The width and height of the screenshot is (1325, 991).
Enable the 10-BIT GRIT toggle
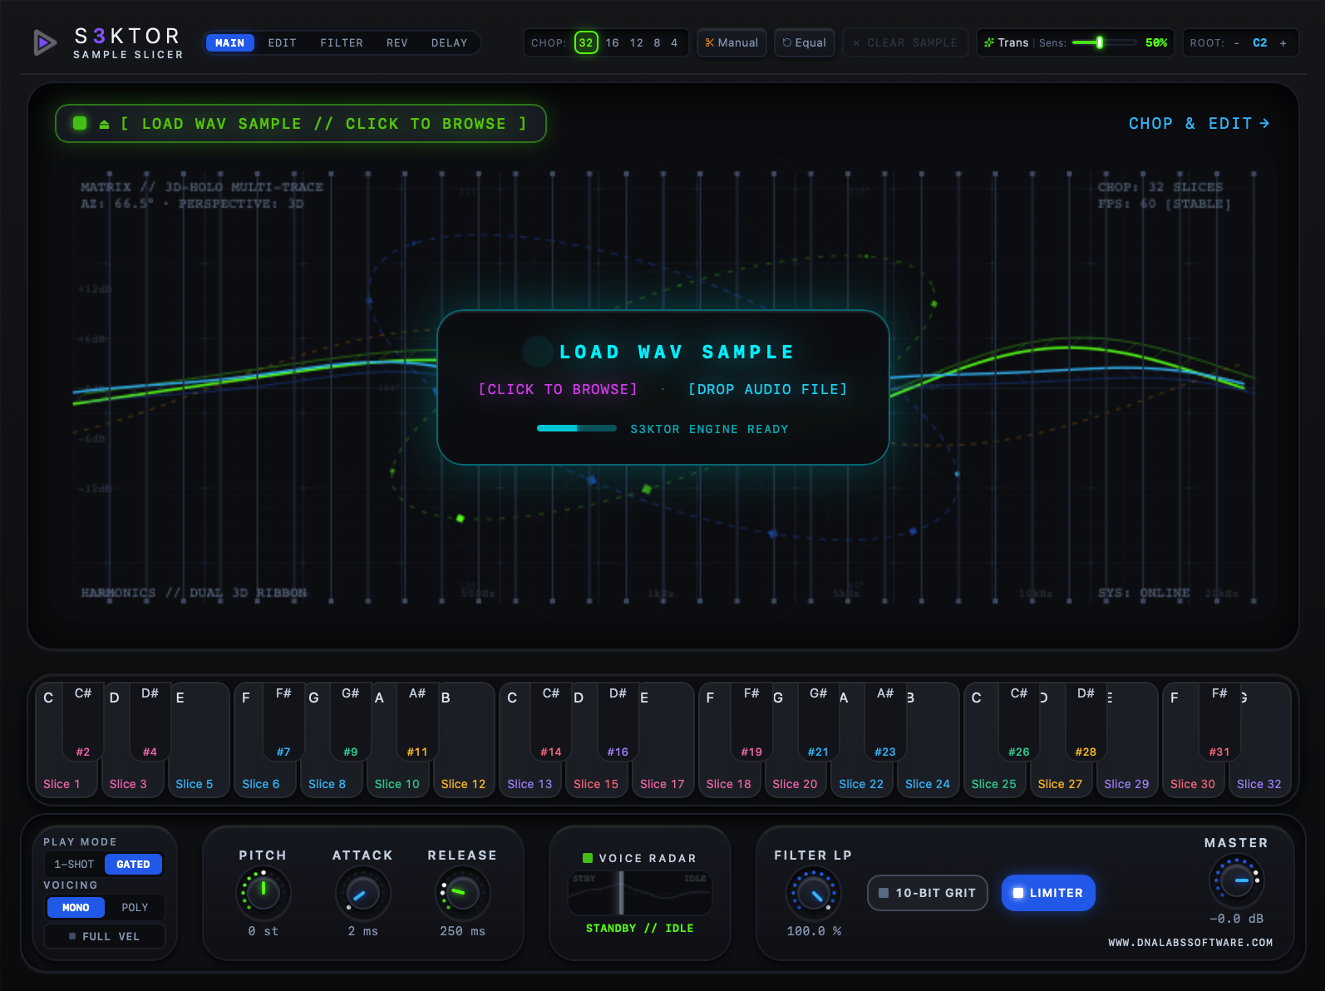tap(928, 893)
